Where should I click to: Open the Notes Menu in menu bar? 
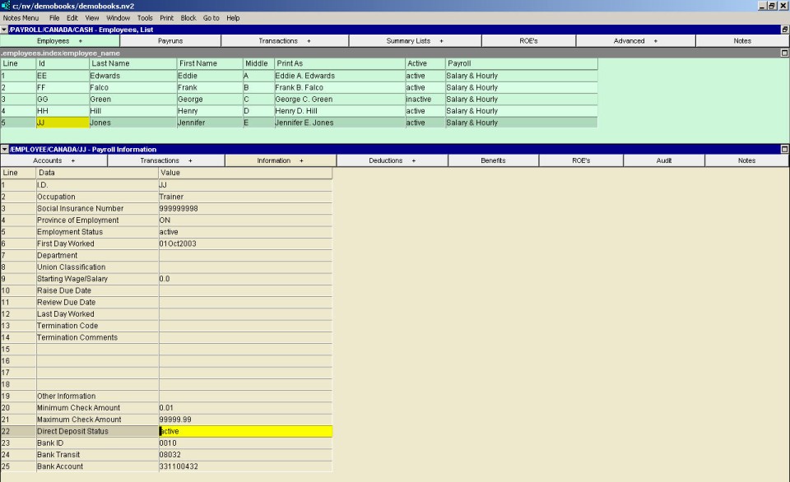(x=21, y=17)
